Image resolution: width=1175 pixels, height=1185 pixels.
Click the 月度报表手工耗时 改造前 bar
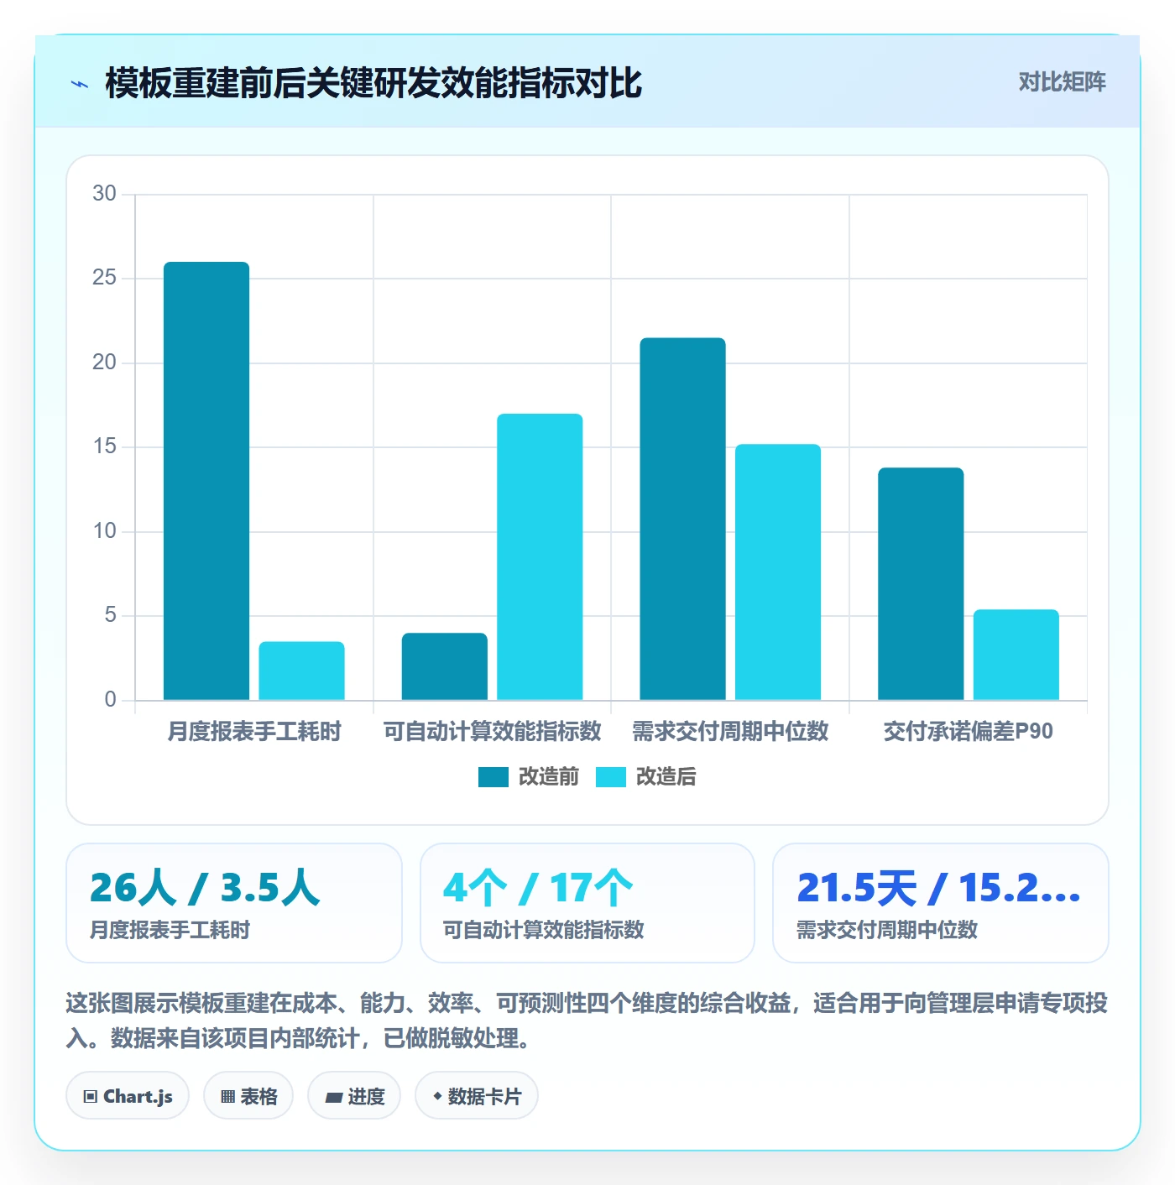click(206, 481)
